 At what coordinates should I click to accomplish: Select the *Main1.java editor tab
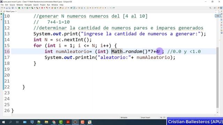(10, 11)
